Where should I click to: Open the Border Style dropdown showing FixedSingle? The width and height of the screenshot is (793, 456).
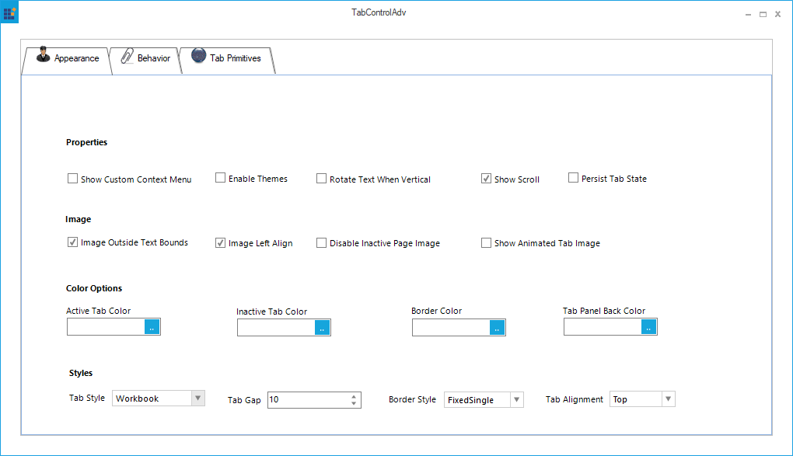(x=519, y=399)
